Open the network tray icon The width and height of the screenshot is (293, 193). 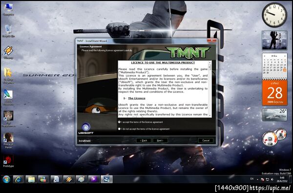(x=267, y=179)
